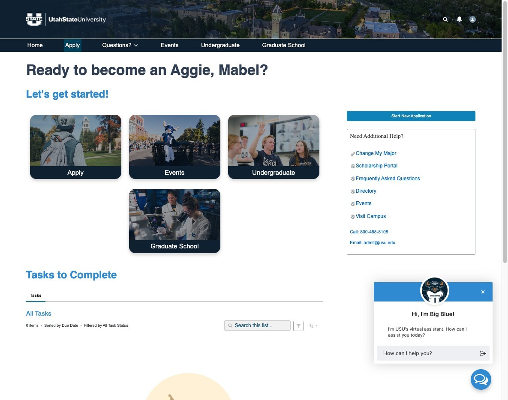
Task: Select the Tasks tab
Action: 36,296
